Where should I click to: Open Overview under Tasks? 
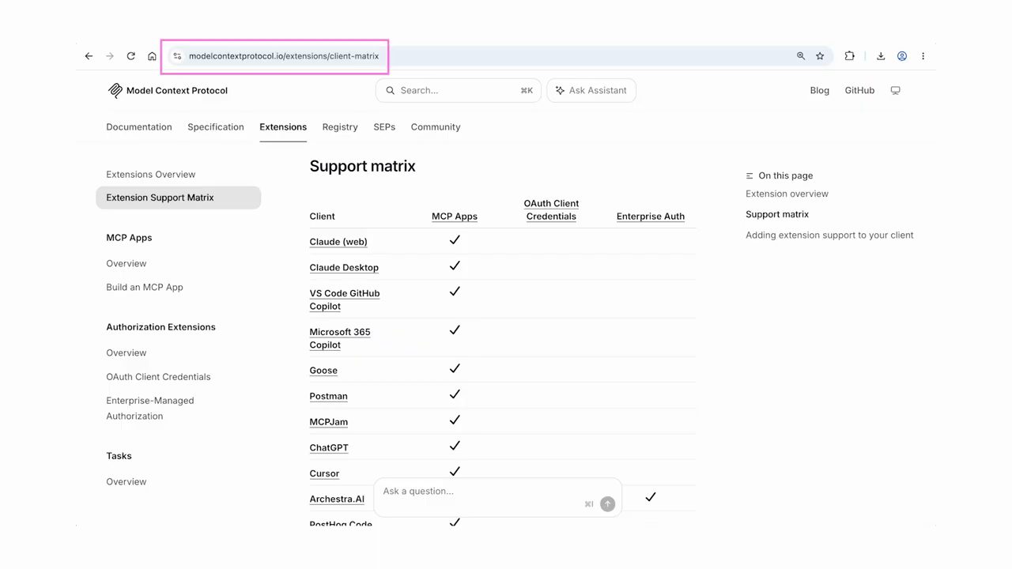[x=126, y=481]
